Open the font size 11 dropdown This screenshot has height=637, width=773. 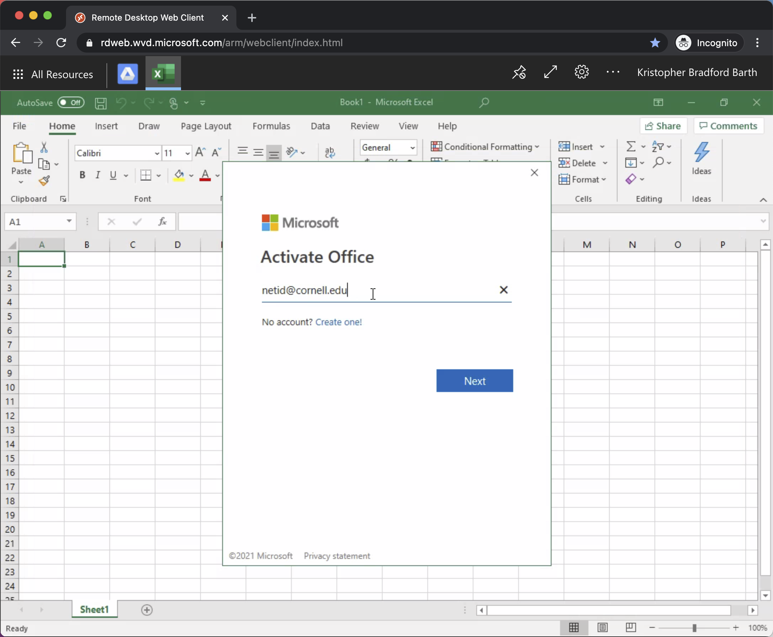coord(187,153)
